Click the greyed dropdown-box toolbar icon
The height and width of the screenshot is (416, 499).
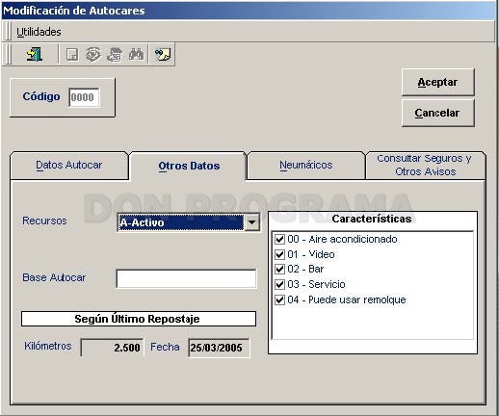tap(72, 55)
